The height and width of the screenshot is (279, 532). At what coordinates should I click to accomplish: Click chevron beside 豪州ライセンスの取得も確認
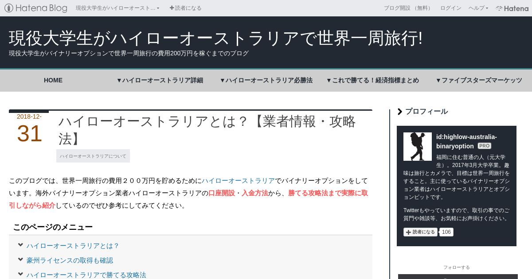pos(20,260)
